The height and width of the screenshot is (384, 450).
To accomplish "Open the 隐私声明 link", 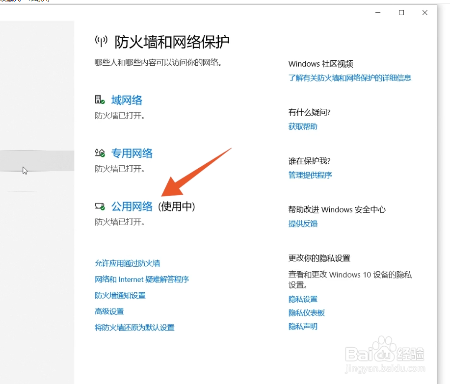I will tap(303, 326).
